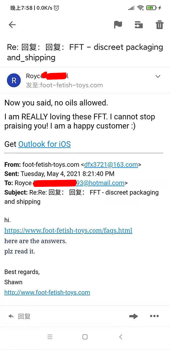Open the faqs.html link
The image size is (170, 350).
tap(68, 230)
